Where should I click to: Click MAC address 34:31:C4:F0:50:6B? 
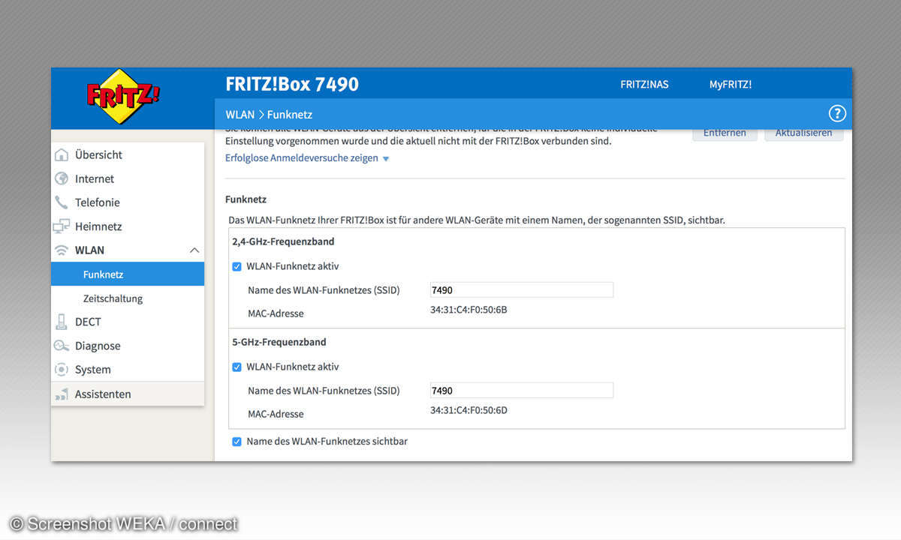click(x=469, y=310)
